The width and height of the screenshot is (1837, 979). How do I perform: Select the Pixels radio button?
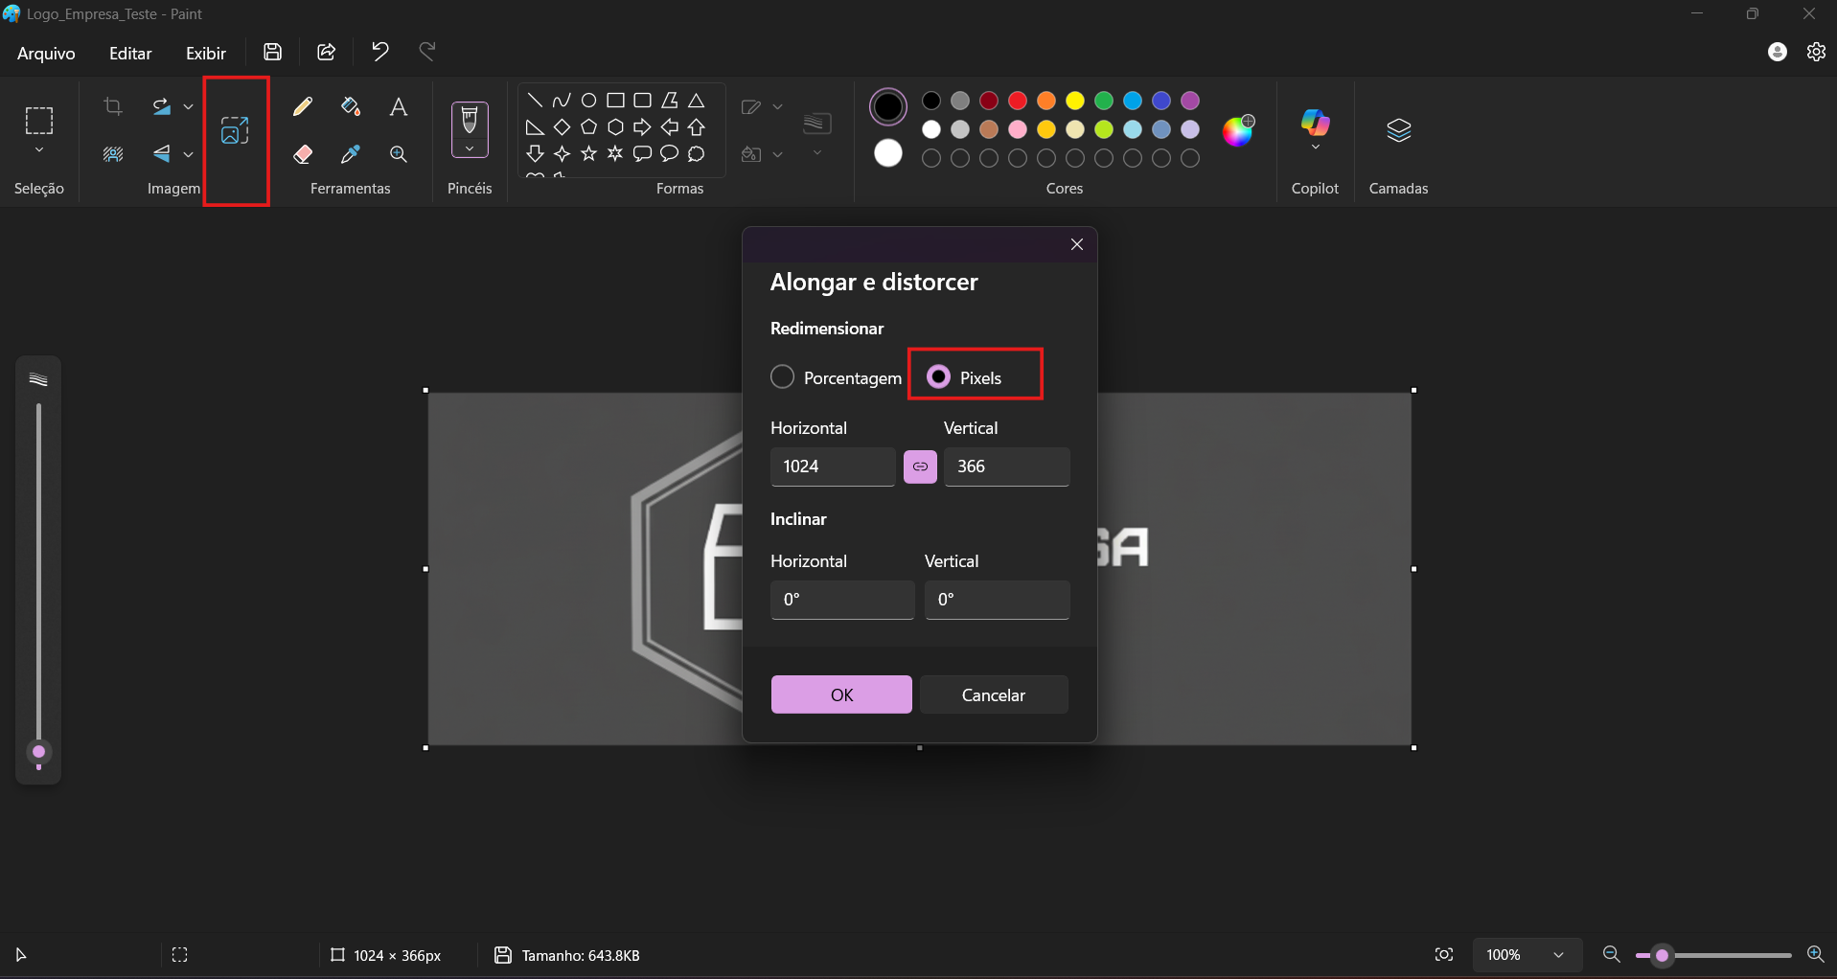pyautogui.click(x=939, y=377)
